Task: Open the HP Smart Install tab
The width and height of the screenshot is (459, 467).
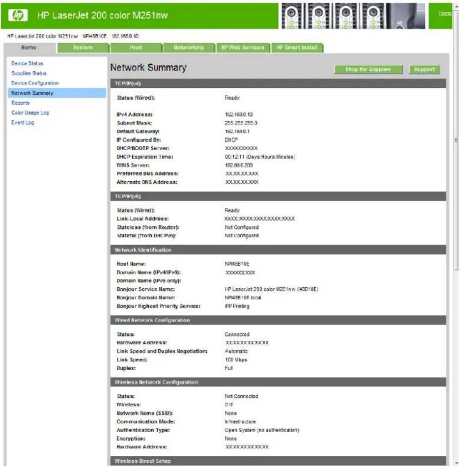Action: [297, 48]
